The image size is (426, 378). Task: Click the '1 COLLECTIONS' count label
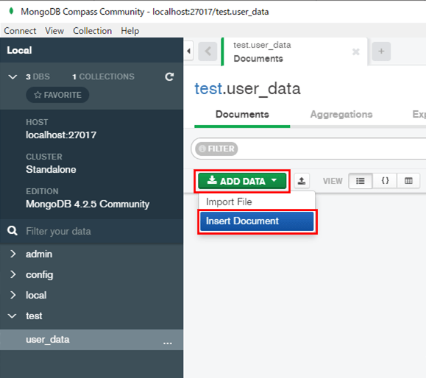click(x=103, y=76)
